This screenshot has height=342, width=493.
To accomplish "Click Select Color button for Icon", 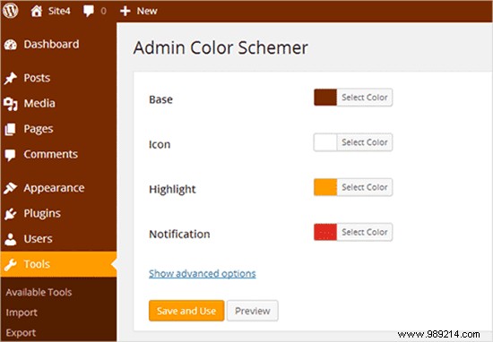I will click(x=365, y=142).
